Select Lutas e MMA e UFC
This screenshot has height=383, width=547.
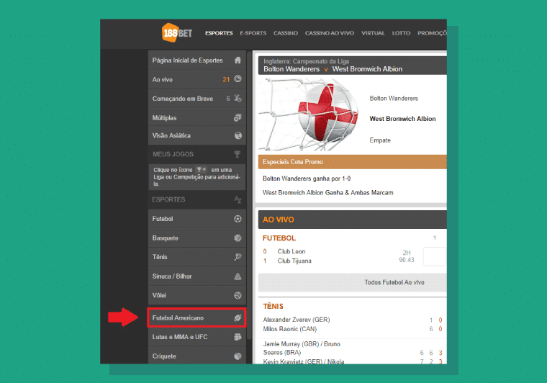tap(197, 337)
